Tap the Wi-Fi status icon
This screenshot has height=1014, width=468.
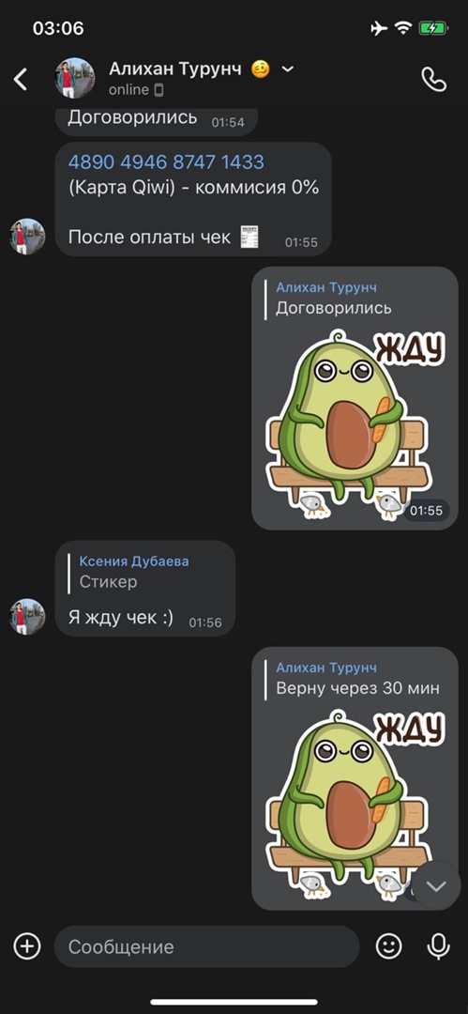coord(403,28)
